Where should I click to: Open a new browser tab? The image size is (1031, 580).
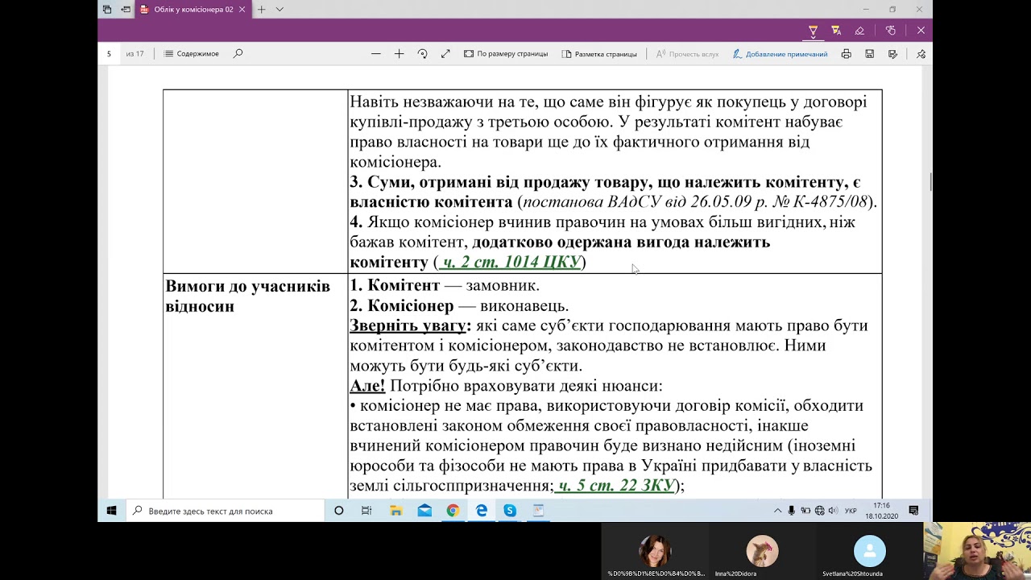click(x=261, y=10)
